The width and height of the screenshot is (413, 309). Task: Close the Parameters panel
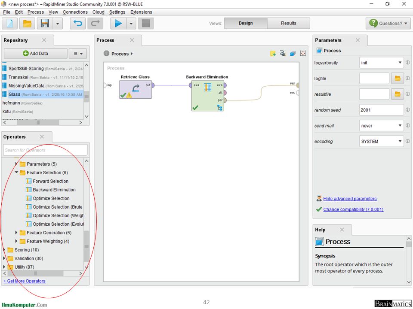click(x=358, y=40)
